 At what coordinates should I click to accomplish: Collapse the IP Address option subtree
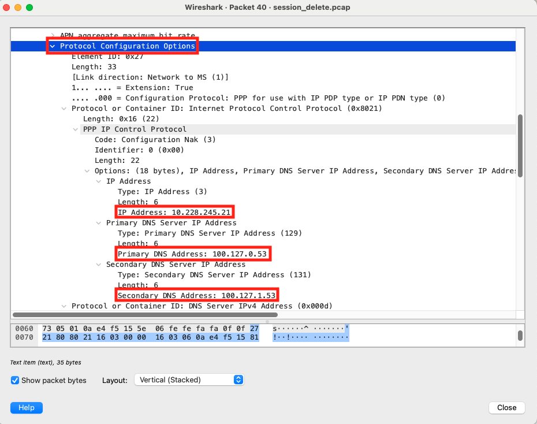tap(98, 181)
